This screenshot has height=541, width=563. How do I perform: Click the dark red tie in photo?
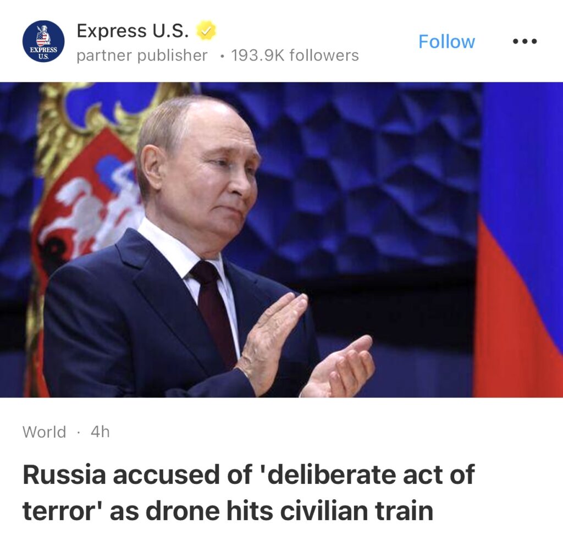213,312
